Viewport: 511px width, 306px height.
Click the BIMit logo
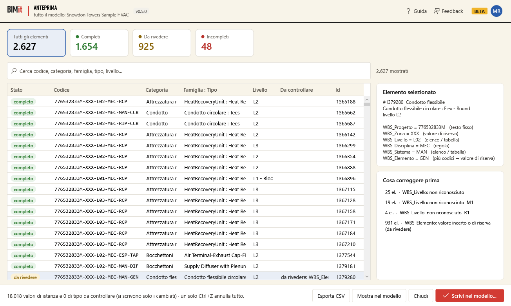coord(15,10)
